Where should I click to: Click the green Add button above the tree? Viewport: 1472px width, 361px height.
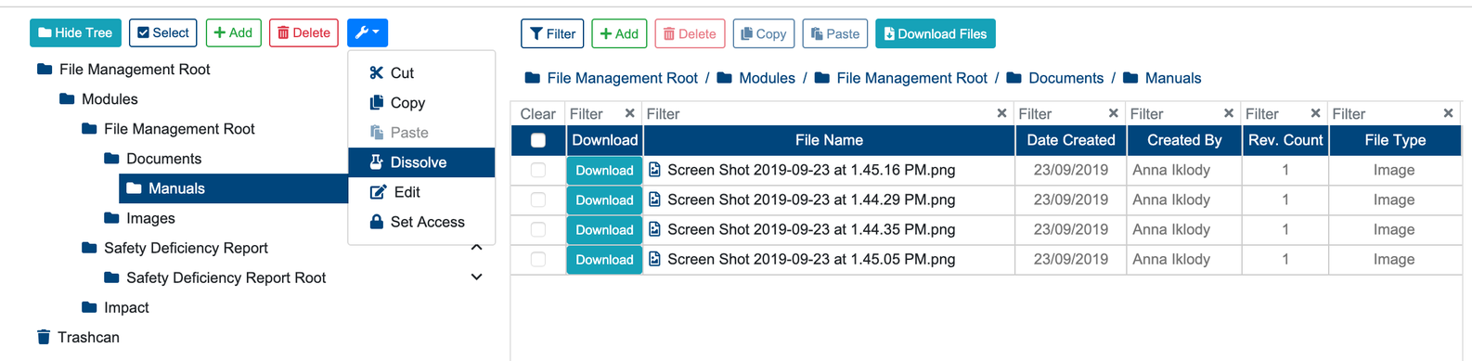[233, 32]
